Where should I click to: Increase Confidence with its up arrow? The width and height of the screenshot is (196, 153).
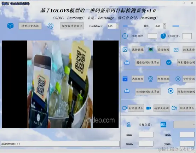pos(117,25)
